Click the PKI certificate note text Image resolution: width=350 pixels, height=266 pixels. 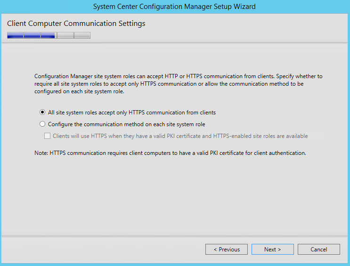(170, 153)
